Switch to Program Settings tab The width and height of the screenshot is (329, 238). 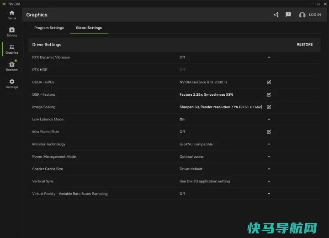pos(49,28)
